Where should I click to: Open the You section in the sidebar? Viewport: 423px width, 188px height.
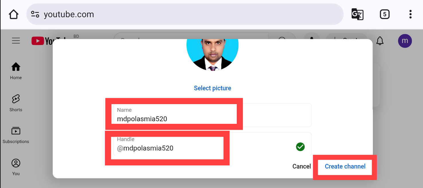[16, 167]
